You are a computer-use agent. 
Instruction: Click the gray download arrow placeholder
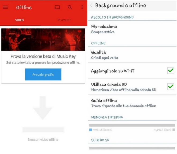click(43, 108)
